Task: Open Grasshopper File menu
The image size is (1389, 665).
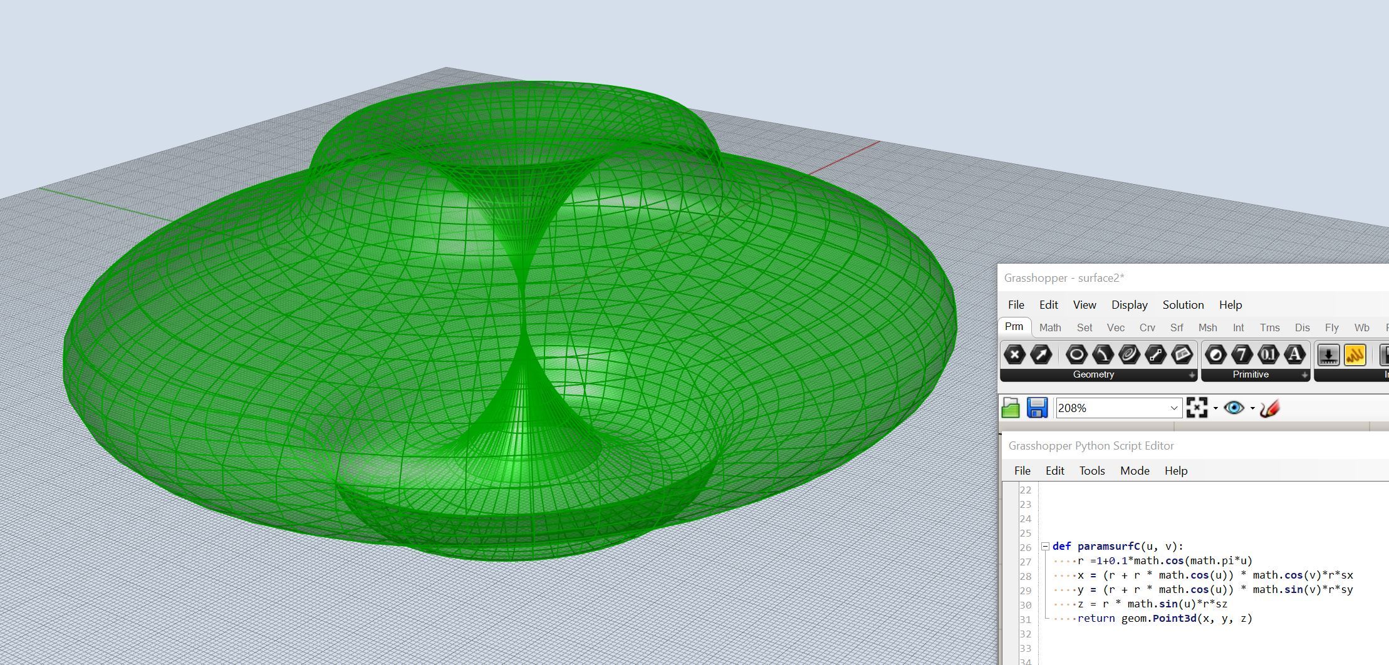Action: (x=1016, y=305)
